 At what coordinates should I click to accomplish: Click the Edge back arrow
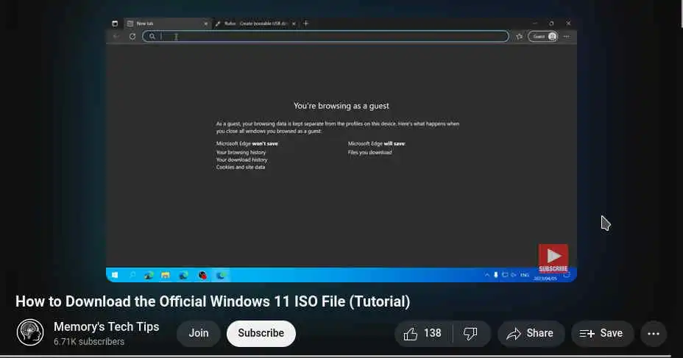point(116,37)
